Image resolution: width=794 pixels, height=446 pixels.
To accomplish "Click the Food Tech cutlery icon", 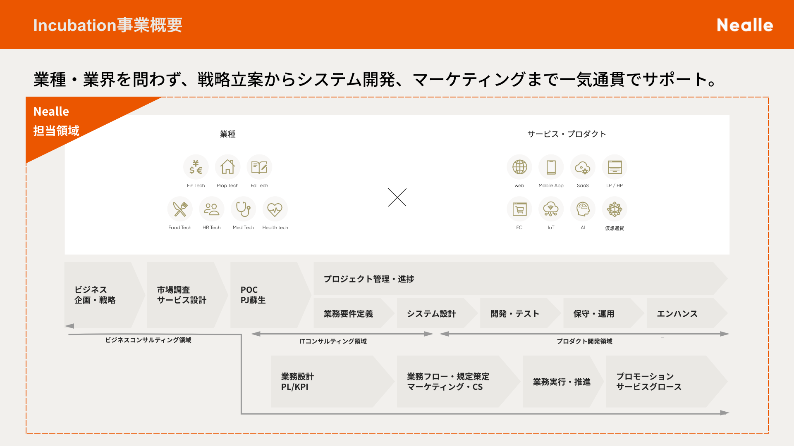I will point(180,209).
